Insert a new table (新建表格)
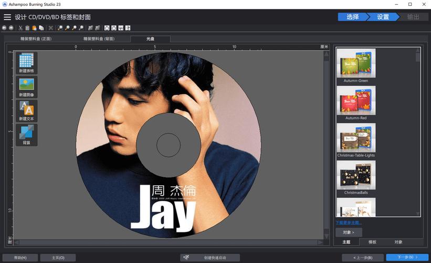This screenshot has width=431, height=263. click(26, 63)
